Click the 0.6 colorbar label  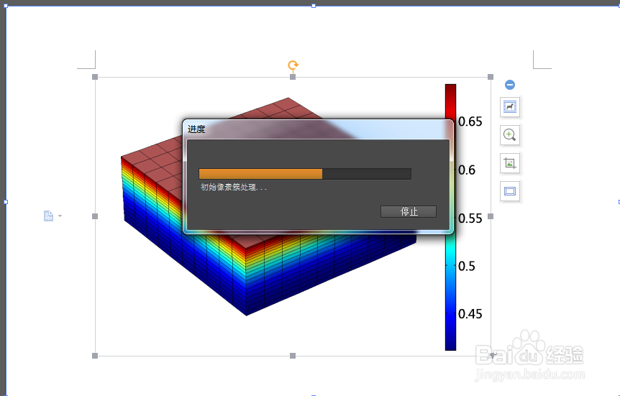467,170
